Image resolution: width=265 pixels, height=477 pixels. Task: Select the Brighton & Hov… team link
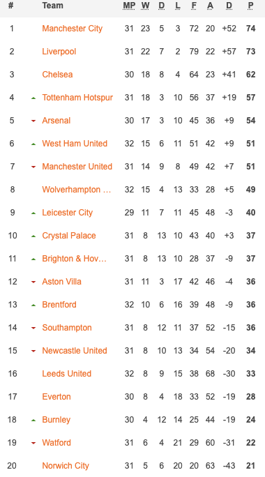pyautogui.click(x=74, y=259)
